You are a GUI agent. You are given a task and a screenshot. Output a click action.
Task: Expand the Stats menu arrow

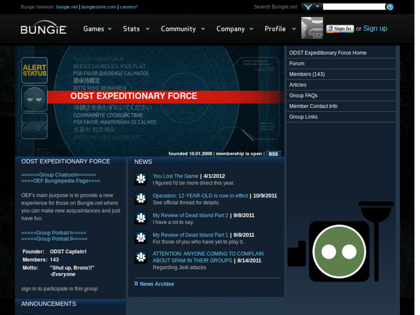click(x=148, y=29)
